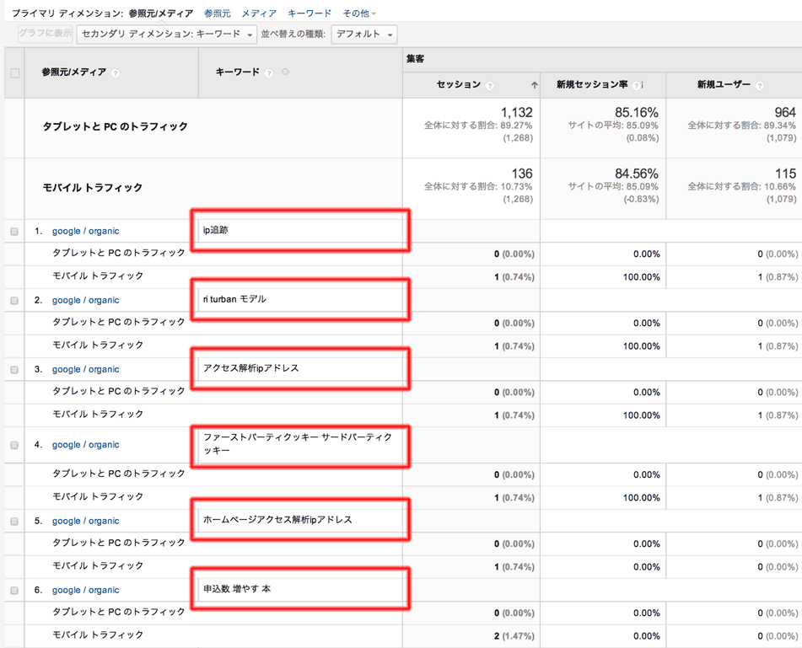
Task: Open help icon next to セッション header
Action: (490, 85)
